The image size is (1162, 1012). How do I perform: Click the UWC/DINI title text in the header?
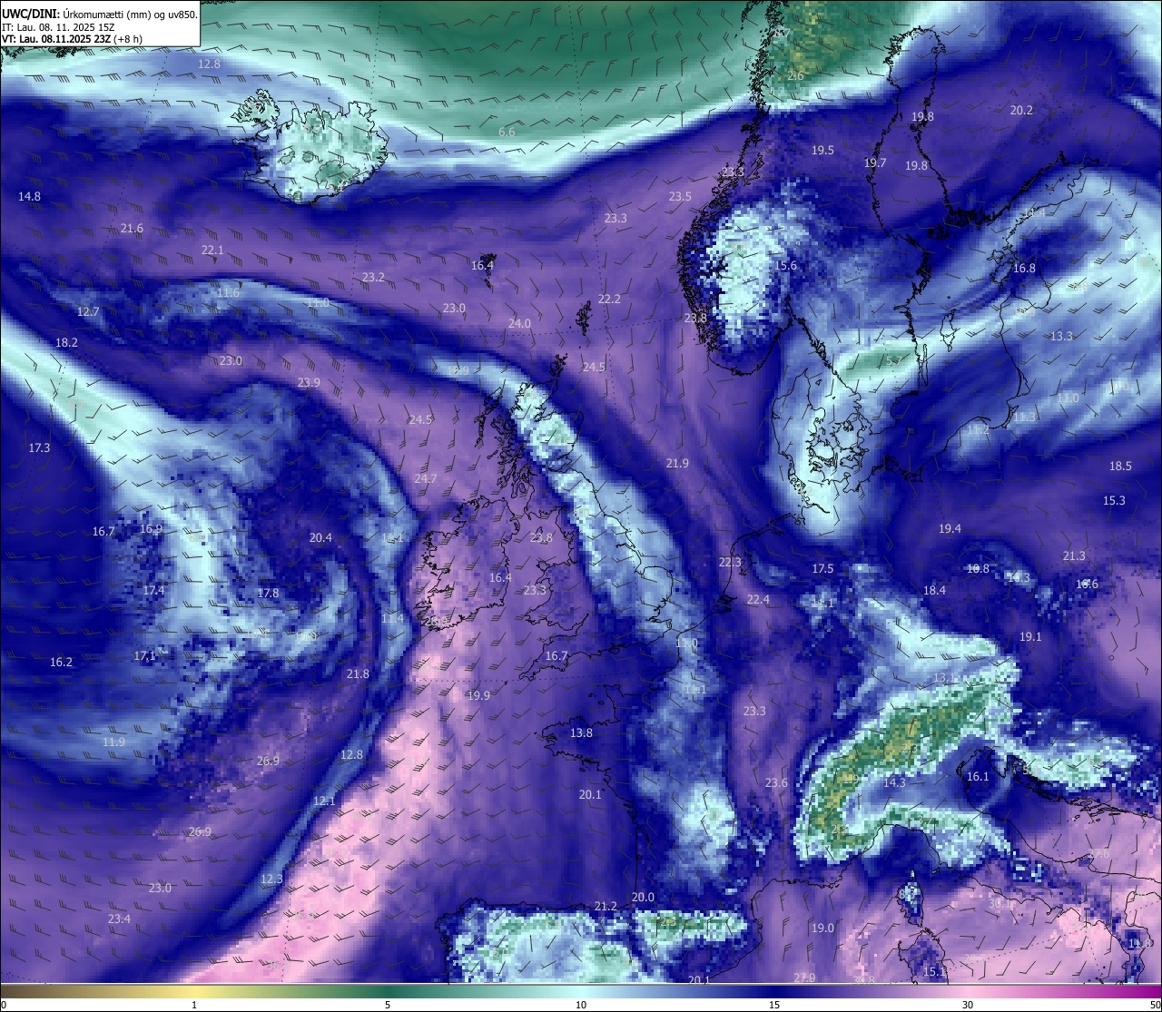(x=30, y=14)
